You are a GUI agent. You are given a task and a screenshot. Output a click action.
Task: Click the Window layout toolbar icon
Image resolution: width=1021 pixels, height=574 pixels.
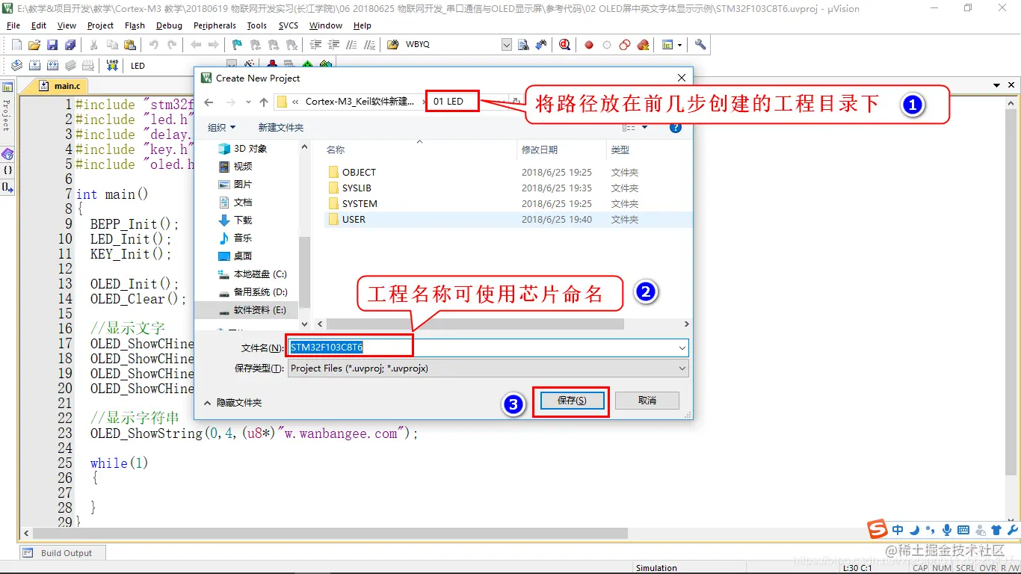[x=667, y=45]
